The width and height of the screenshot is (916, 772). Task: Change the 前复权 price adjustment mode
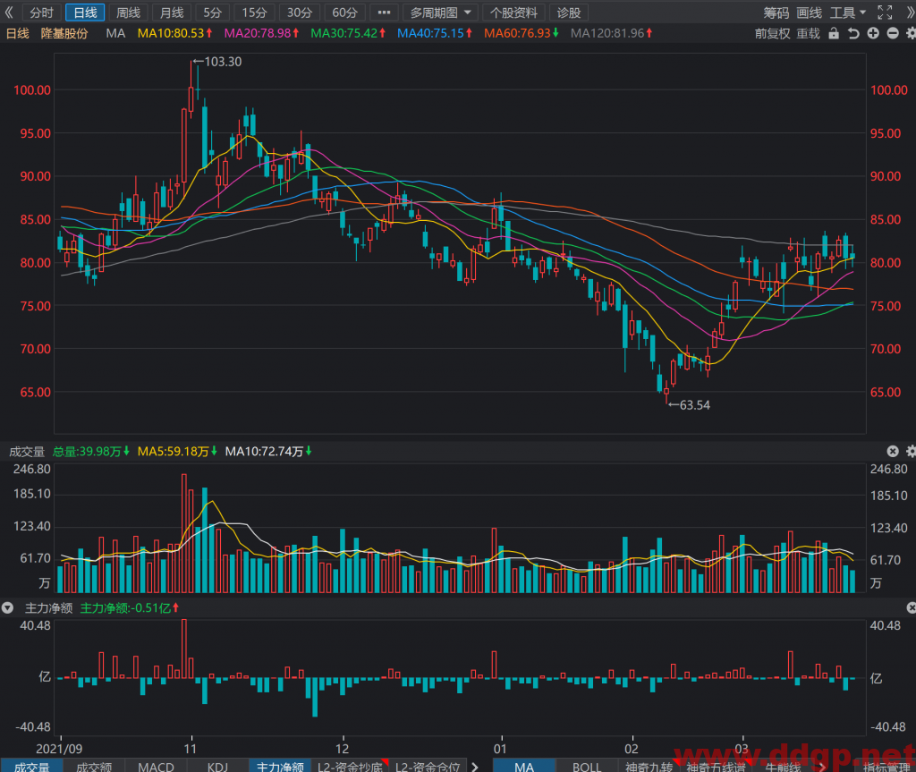click(x=772, y=33)
